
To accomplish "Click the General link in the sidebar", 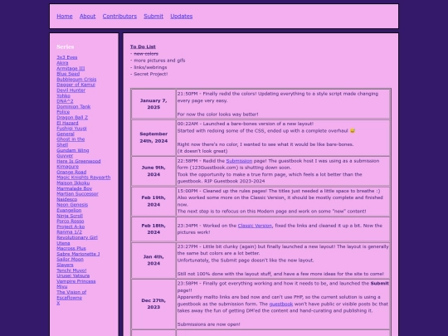I will (66, 134).
